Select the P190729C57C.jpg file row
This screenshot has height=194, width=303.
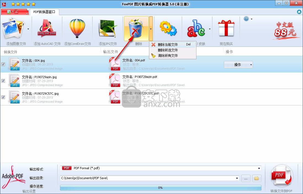[x=151, y=97]
